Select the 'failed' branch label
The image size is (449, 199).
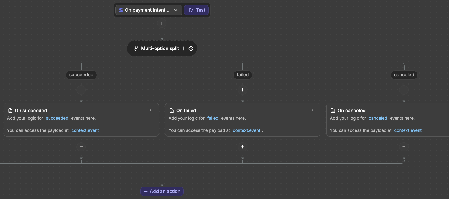(x=243, y=75)
